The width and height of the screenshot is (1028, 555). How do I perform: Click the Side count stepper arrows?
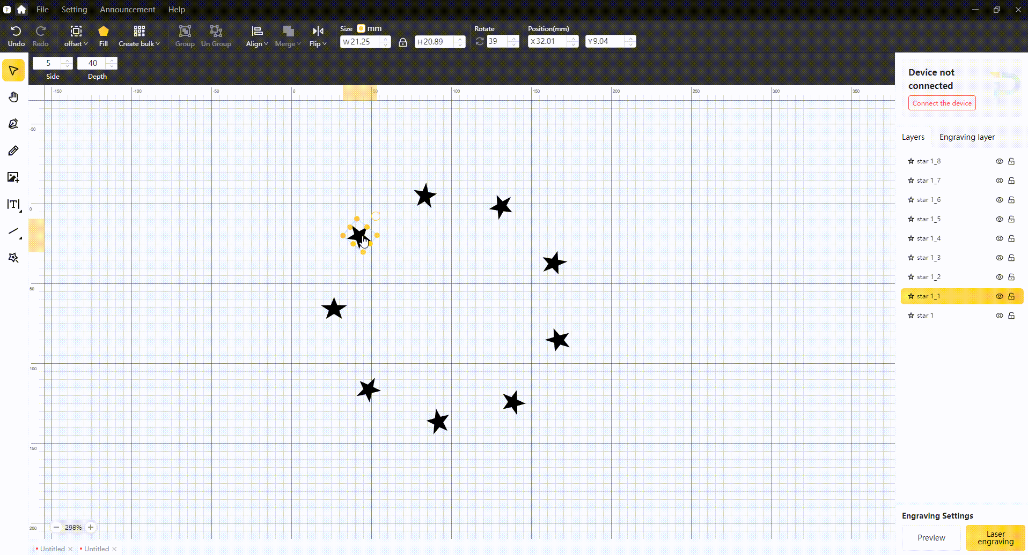click(x=67, y=63)
